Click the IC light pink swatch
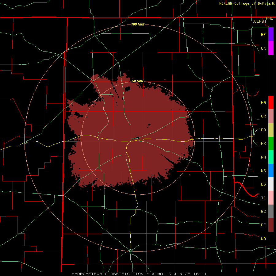The width and height of the screenshot is (276, 276). coord(271,198)
